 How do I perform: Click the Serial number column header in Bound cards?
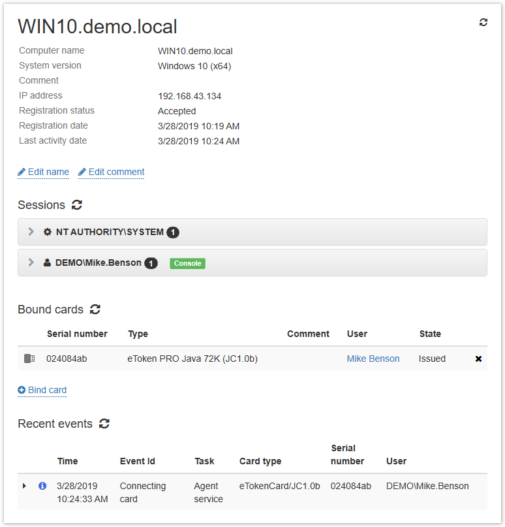77,334
